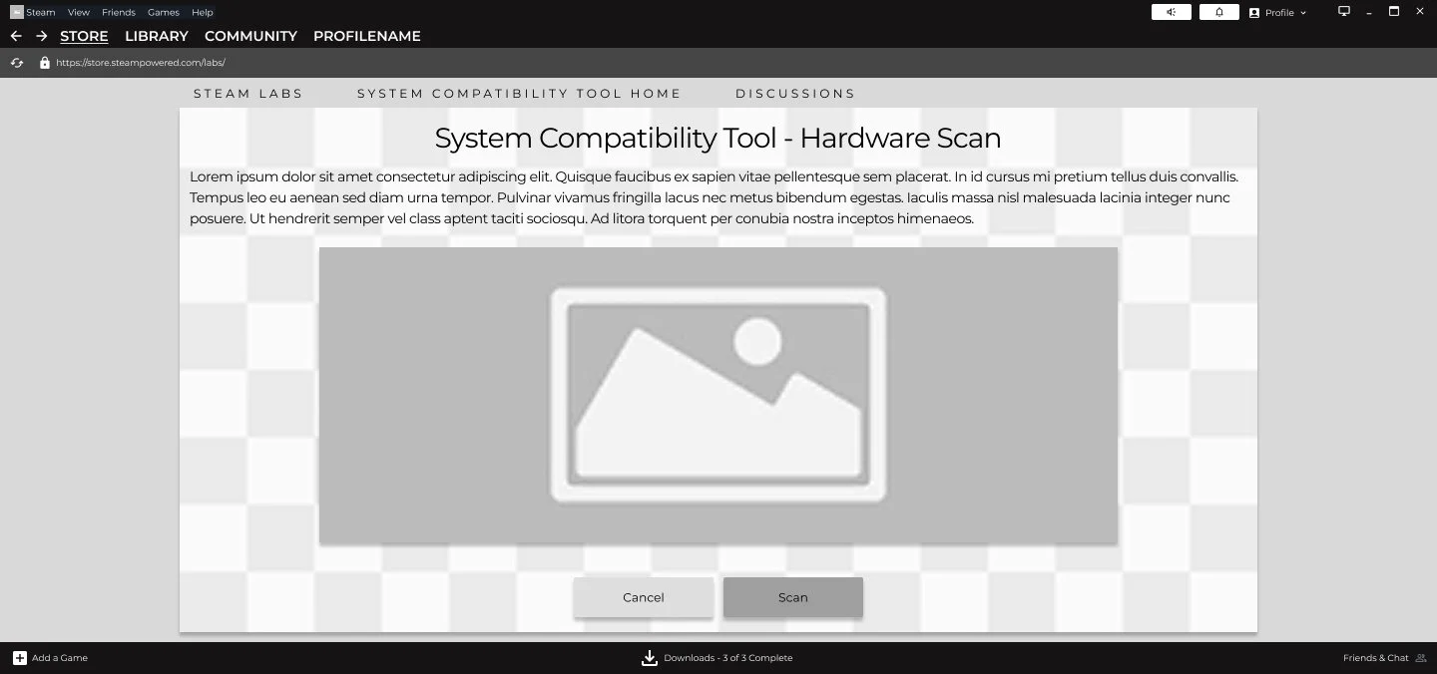
Task: Reload the page with refresh icon
Action: [17, 63]
